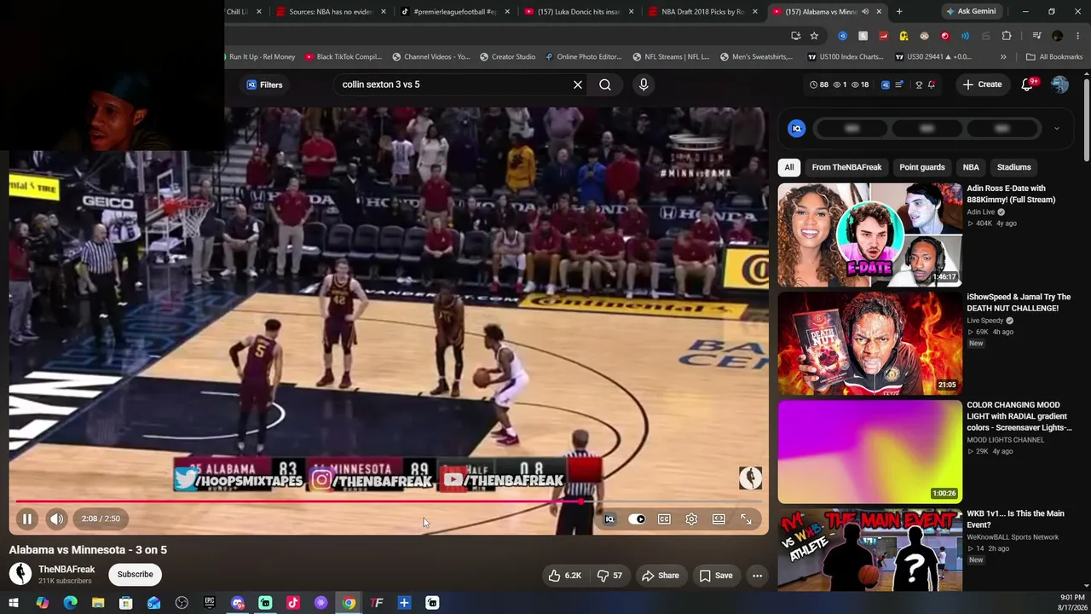Open the Windows Start menu

click(14, 603)
